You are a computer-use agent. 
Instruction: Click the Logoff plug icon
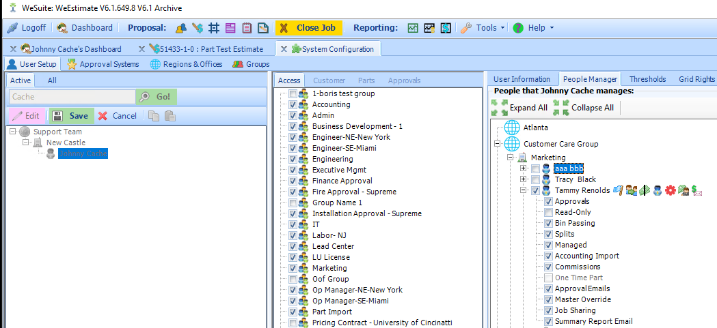[12, 28]
